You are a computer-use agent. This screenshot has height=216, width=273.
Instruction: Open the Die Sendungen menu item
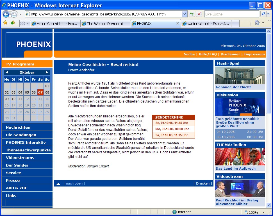(x=27, y=135)
